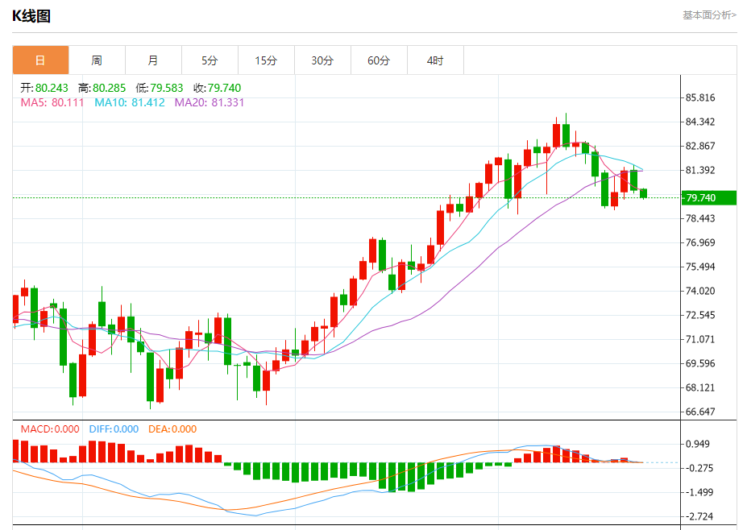Click the 74.020 price axis label
This screenshot has width=747, height=530.
[x=700, y=291]
